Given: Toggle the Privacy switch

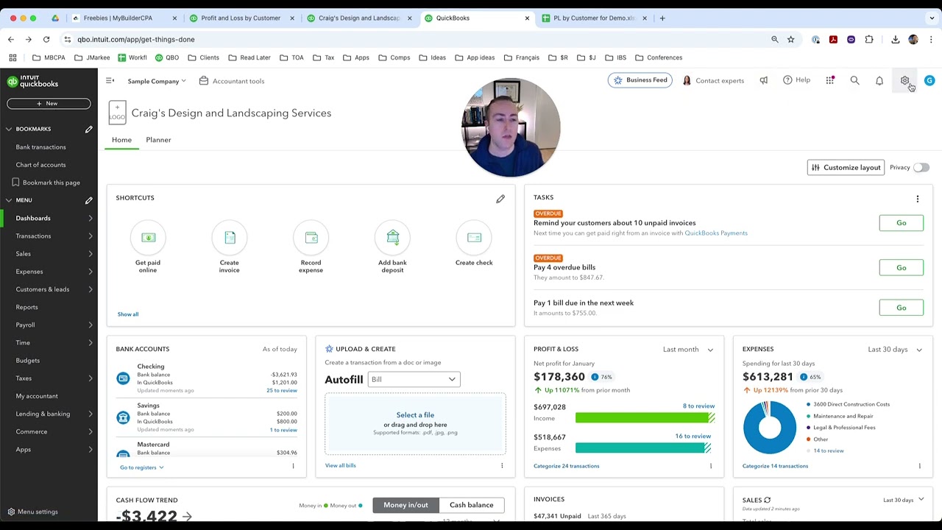Looking at the screenshot, I should 921,168.
